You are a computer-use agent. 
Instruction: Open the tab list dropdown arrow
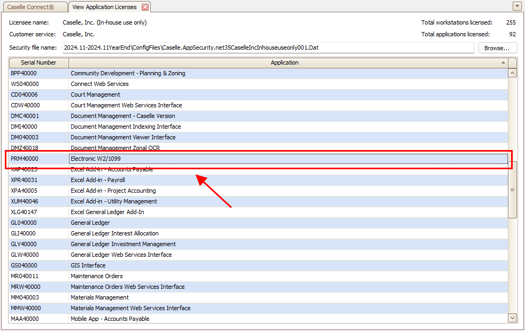pos(517,6)
